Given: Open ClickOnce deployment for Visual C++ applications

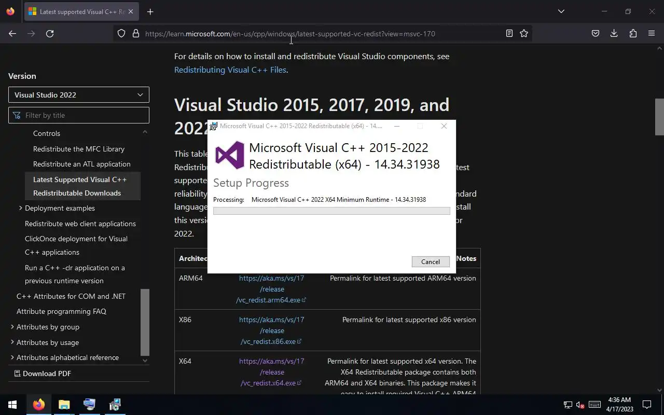Looking at the screenshot, I should (76, 245).
